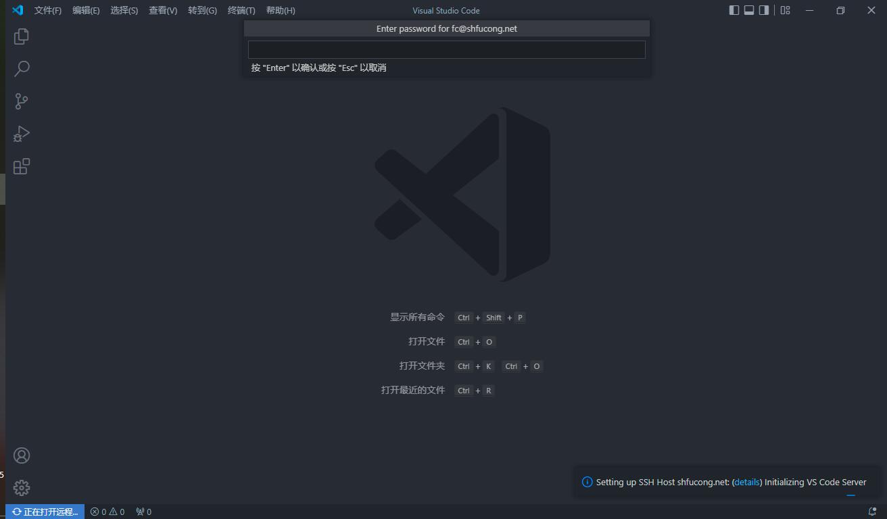Click the 'Visual Studio Code' window title
The image size is (887, 519).
click(446, 10)
